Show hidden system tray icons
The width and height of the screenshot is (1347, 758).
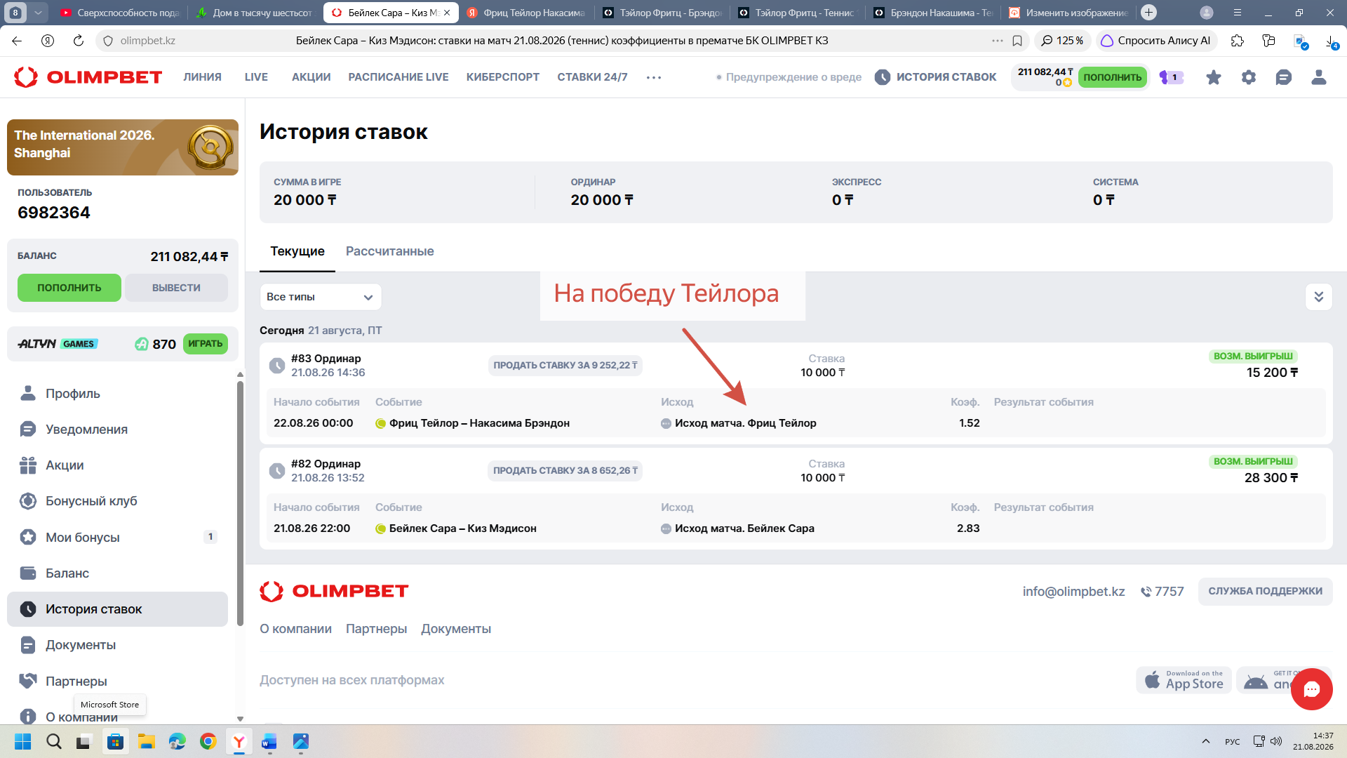click(1205, 741)
